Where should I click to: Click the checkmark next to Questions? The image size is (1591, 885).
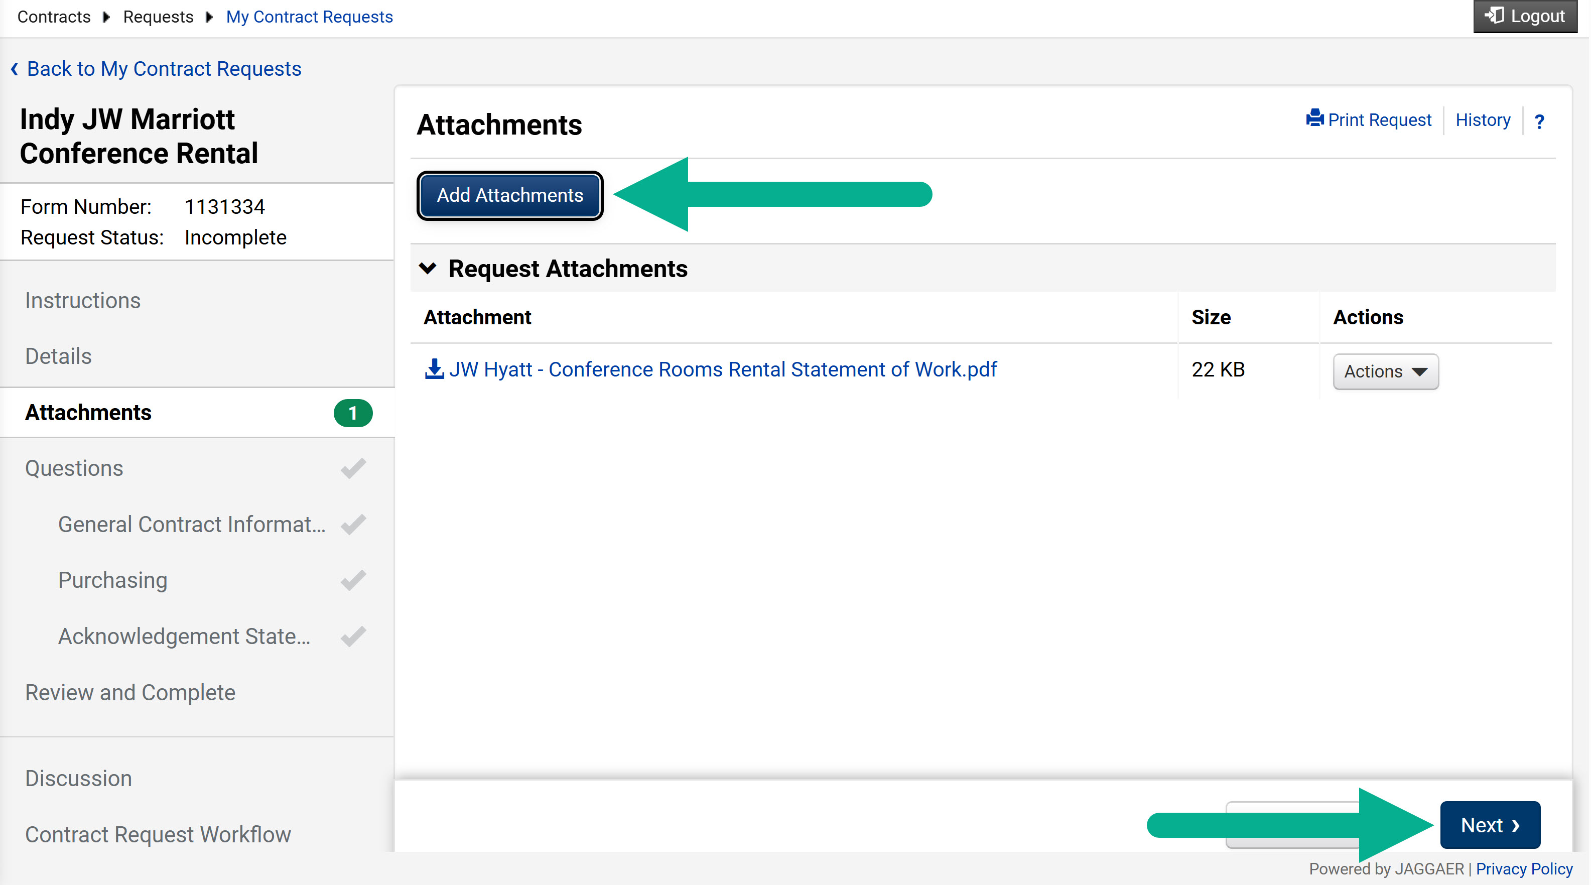[353, 469]
